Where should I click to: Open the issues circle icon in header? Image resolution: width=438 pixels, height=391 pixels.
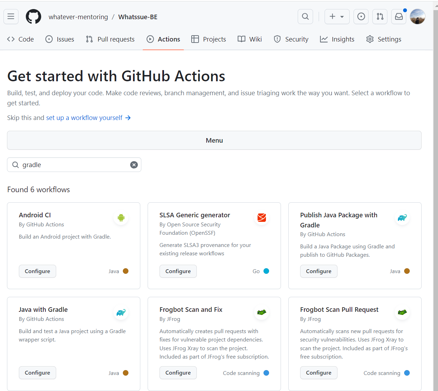[361, 16]
